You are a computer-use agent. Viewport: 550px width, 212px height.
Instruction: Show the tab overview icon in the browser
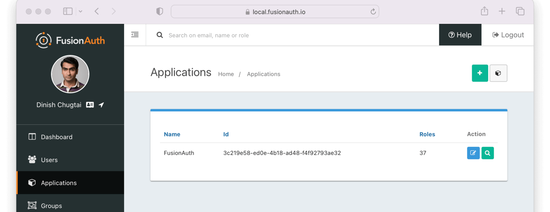[x=520, y=11]
